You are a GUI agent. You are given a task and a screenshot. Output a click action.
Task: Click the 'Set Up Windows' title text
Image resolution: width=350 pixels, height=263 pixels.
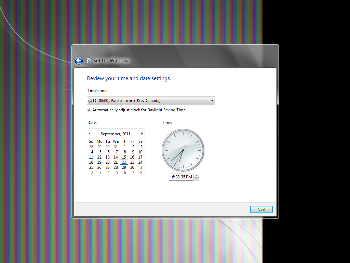coord(112,60)
